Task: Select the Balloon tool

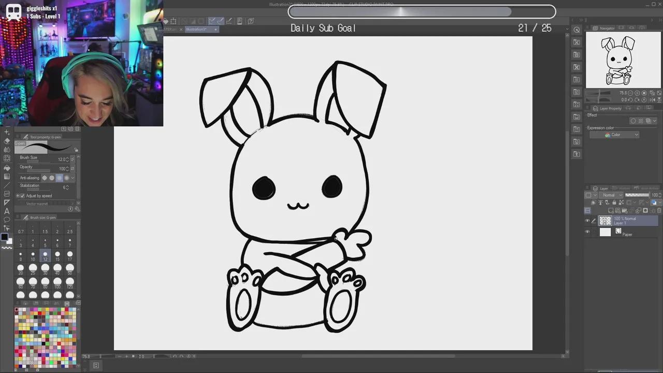Action: pos(7,220)
